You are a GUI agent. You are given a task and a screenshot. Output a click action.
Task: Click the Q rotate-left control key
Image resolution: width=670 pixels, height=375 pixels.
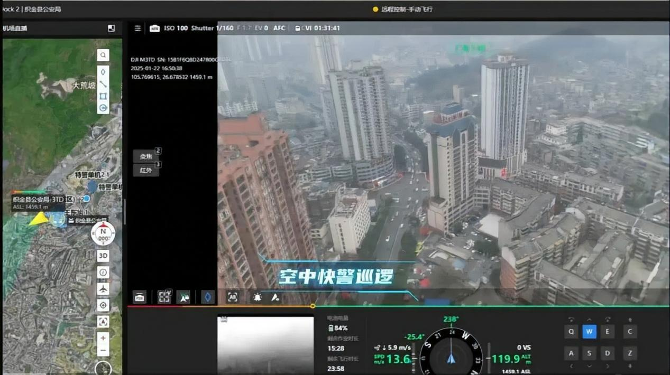pyautogui.click(x=571, y=332)
